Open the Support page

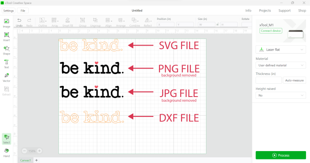[x=284, y=11]
